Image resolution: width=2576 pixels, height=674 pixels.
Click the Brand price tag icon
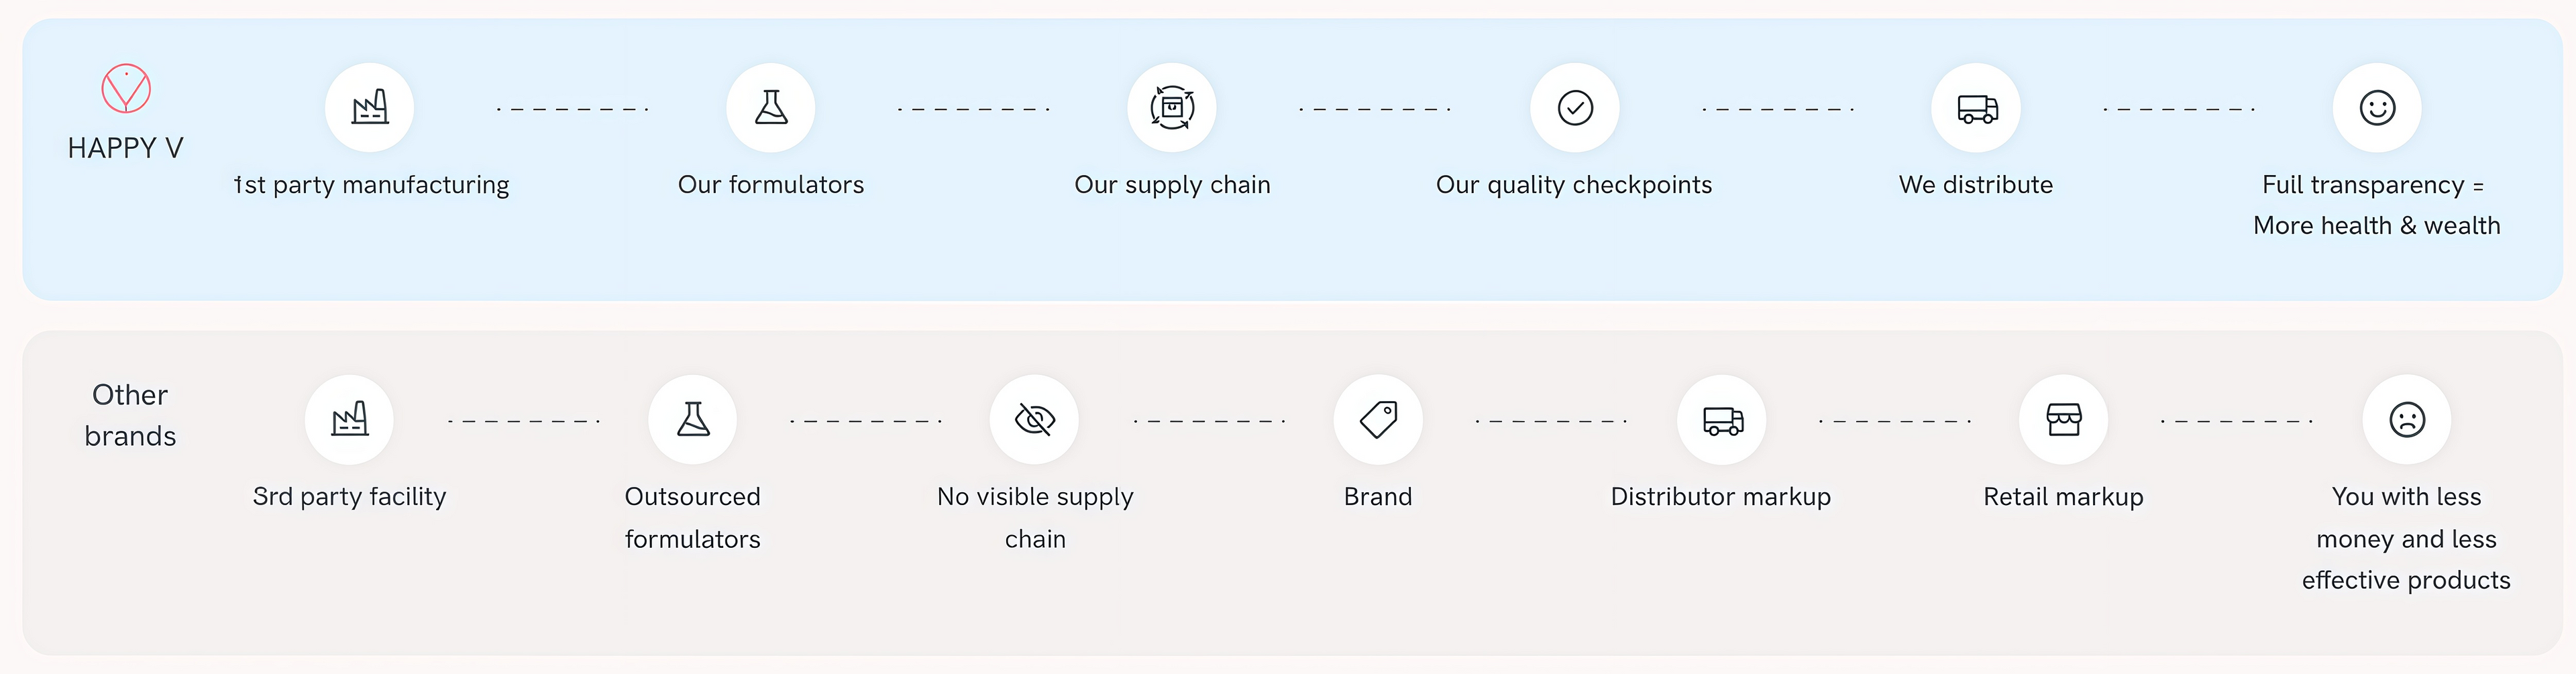click(1378, 420)
